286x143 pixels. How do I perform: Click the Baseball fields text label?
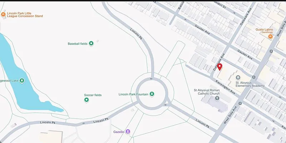click(78, 44)
